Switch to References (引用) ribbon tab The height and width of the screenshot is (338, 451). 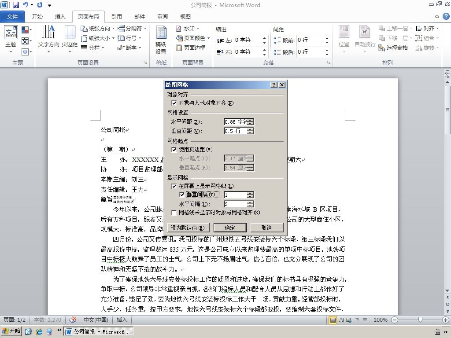tap(116, 17)
